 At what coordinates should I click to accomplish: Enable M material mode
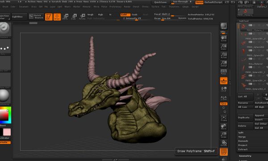click(x=110, y=15)
